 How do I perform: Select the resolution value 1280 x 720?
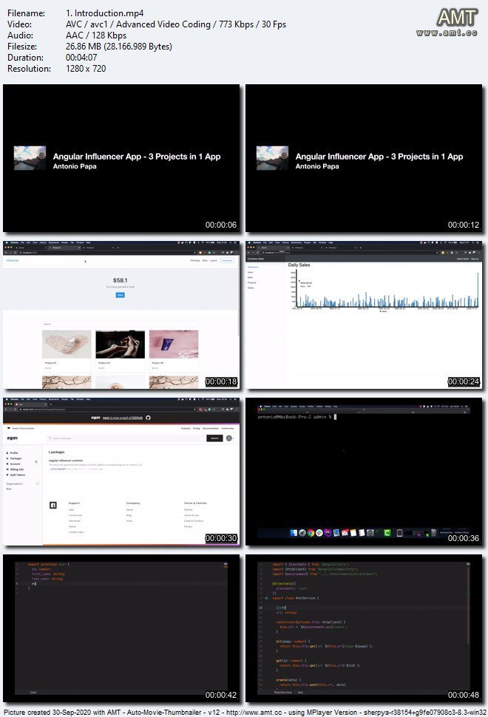(x=86, y=69)
